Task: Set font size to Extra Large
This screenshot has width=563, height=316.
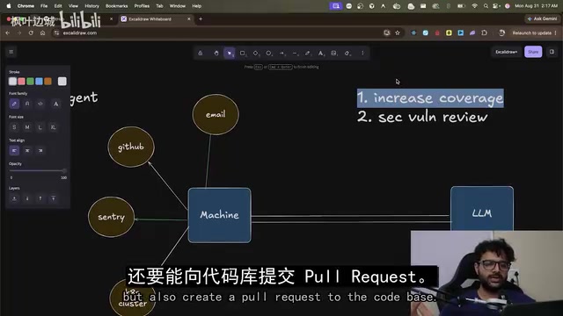Action: [53, 127]
